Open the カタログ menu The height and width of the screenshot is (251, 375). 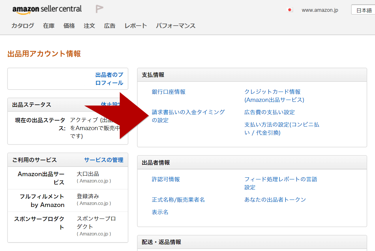click(x=23, y=26)
